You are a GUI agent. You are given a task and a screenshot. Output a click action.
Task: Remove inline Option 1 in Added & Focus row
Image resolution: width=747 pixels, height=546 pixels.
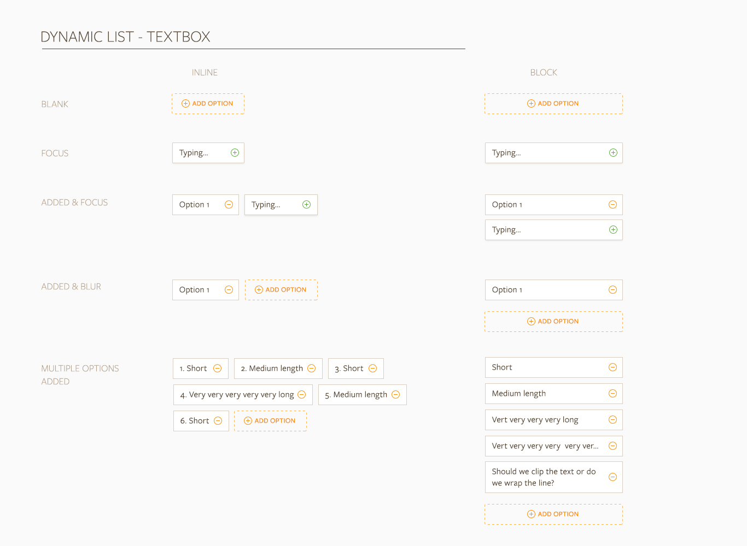(229, 205)
